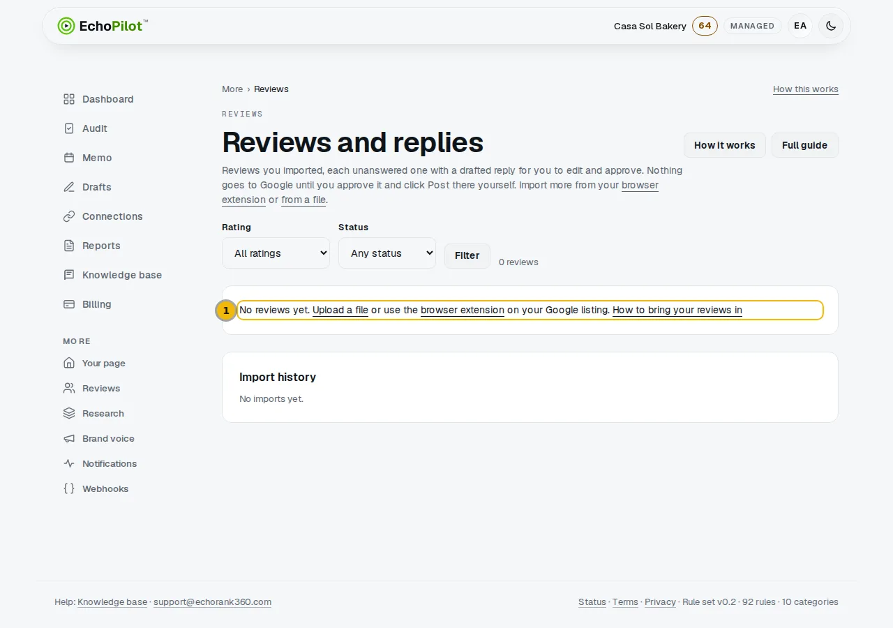Image resolution: width=893 pixels, height=628 pixels.
Task: Follow the How this works link
Action: (x=806, y=89)
